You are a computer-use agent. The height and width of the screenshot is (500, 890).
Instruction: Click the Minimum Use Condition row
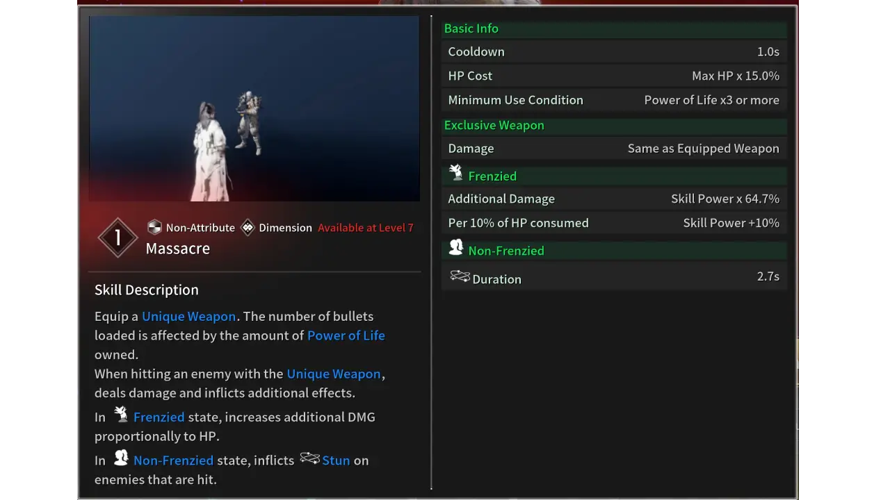613,100
